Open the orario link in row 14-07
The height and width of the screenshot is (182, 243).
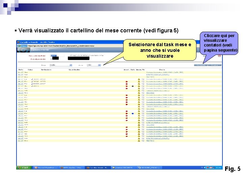click(x=165, y=102)
